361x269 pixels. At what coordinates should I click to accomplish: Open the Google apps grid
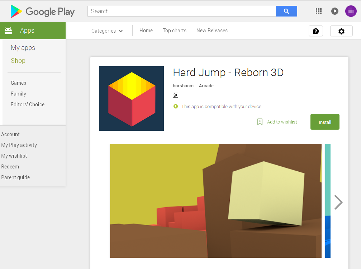(319, 11)
